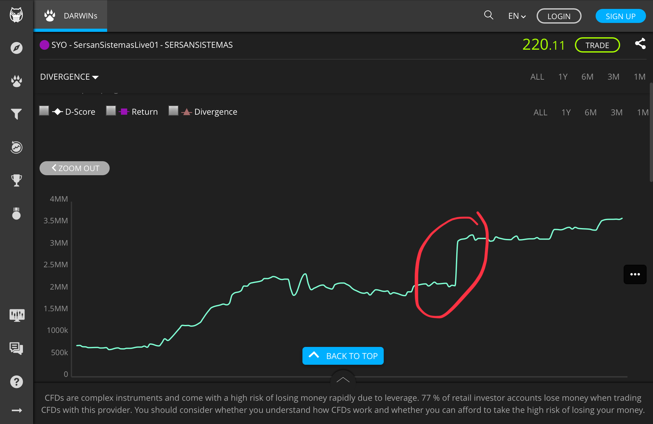653x424 pixels.
Task: Toggle the D-Score checkbox
Action: (x=44, y=111)
